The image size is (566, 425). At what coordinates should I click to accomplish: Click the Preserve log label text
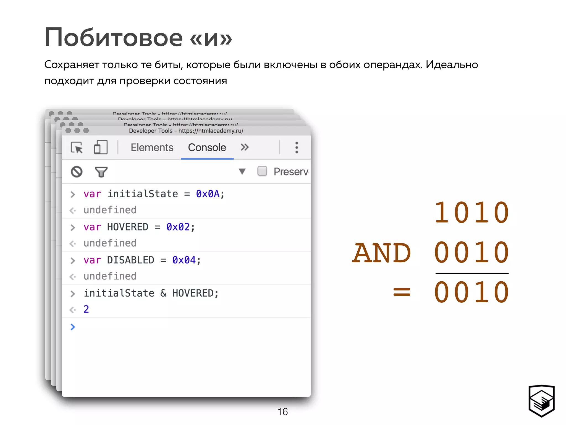[291, 172]
